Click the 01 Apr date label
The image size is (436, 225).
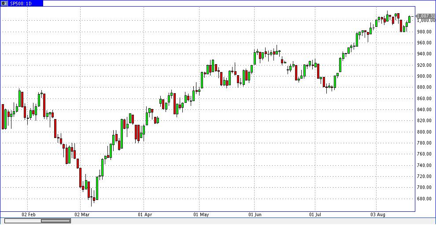click(144, 215)
